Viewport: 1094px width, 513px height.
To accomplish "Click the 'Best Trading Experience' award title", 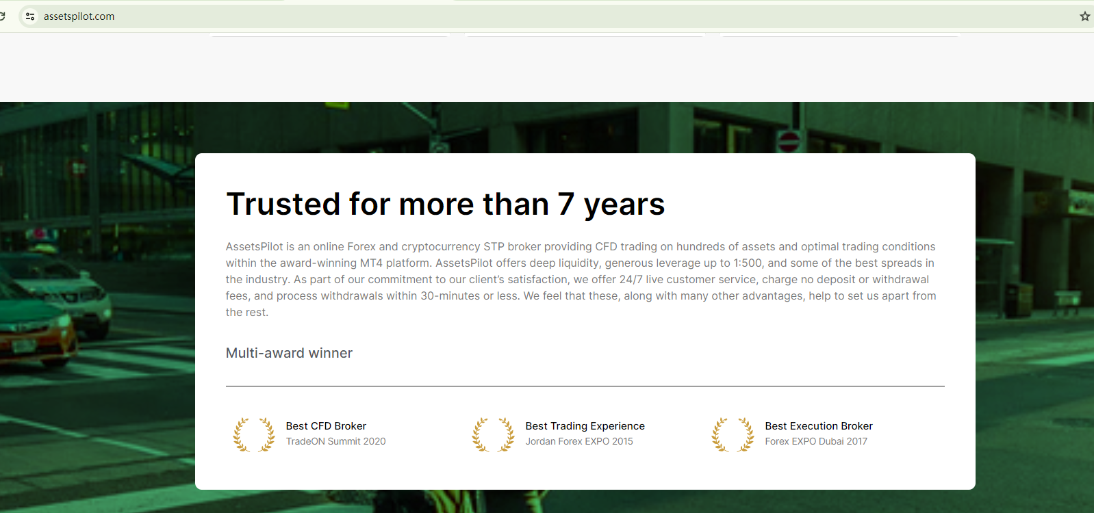I will pyautogui.click(x=585, y=426).
